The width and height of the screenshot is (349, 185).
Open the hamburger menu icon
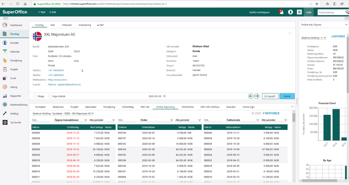[x=299, y=12]
